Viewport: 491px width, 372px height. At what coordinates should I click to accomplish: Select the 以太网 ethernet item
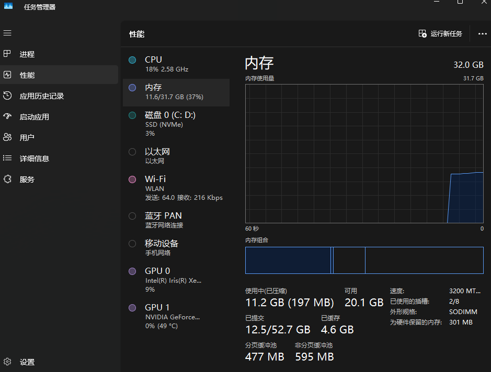(x=176, y=156)
